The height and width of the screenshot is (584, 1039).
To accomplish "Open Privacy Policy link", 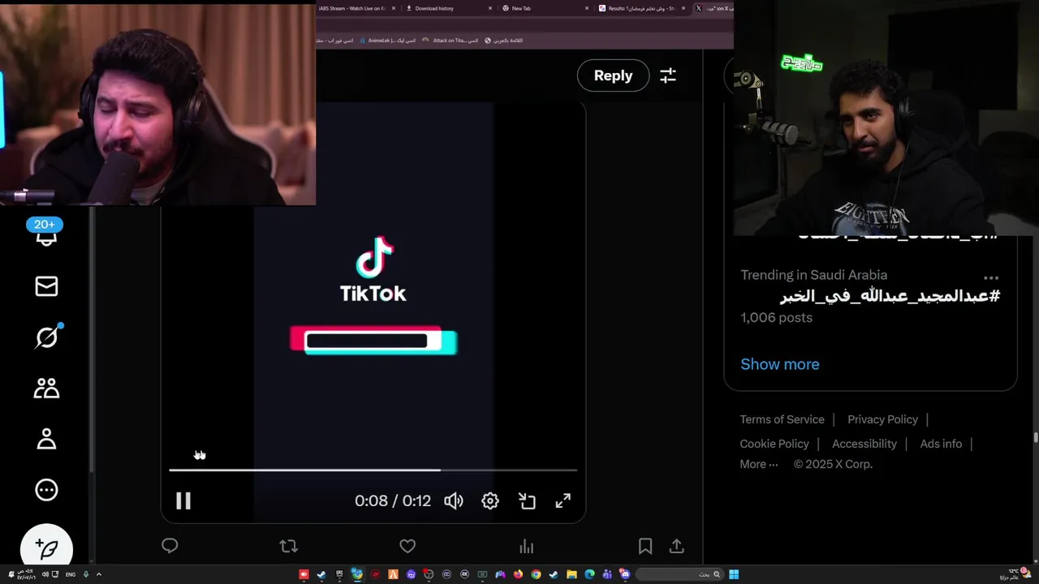I will tap(882, 419).
